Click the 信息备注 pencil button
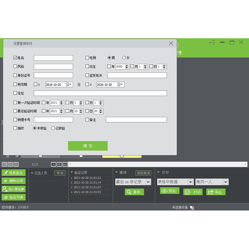The image size is (249, 249). [x=14, y=173]
